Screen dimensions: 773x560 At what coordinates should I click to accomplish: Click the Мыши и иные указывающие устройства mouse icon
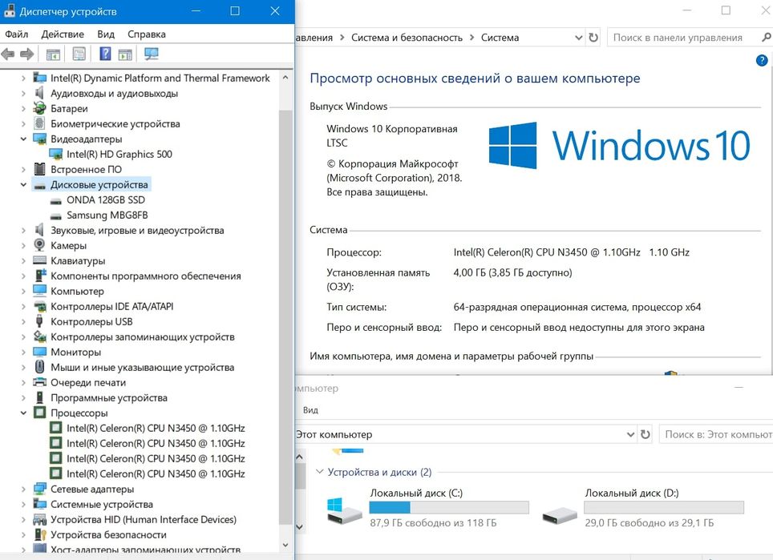(39, 367)
